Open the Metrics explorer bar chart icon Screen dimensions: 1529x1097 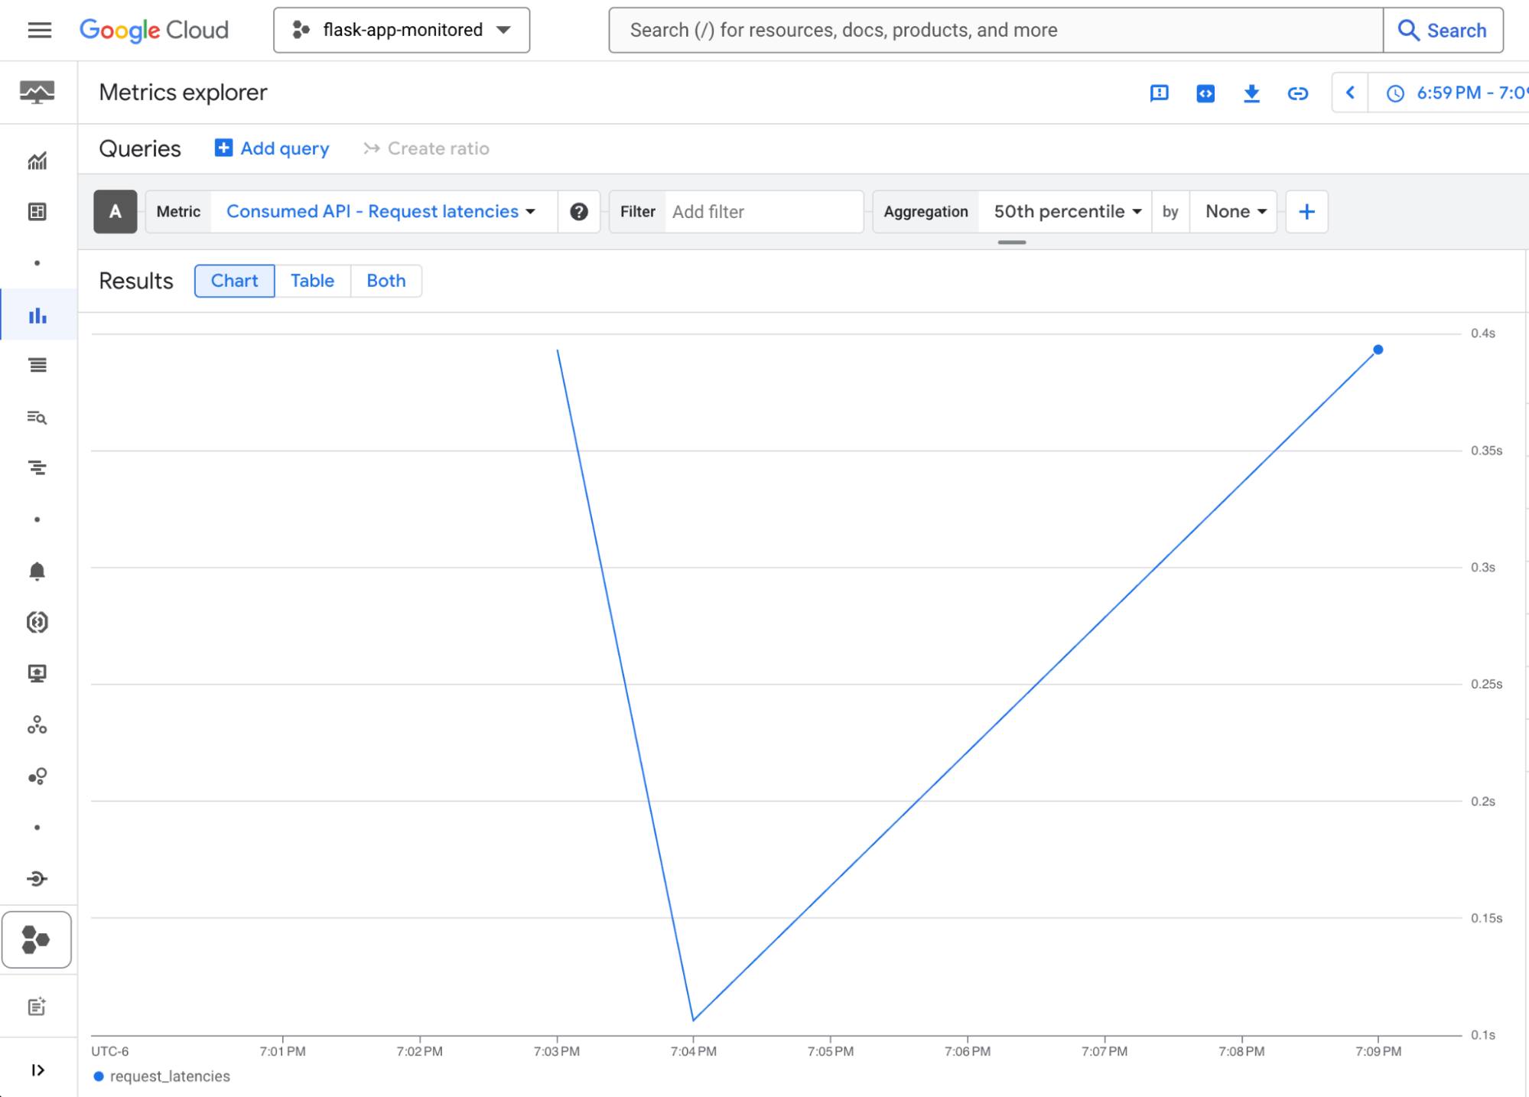37,314
